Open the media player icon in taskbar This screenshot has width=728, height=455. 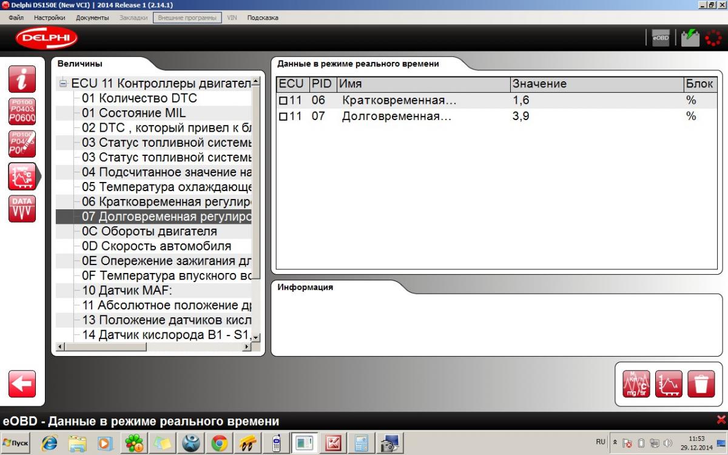106,443
